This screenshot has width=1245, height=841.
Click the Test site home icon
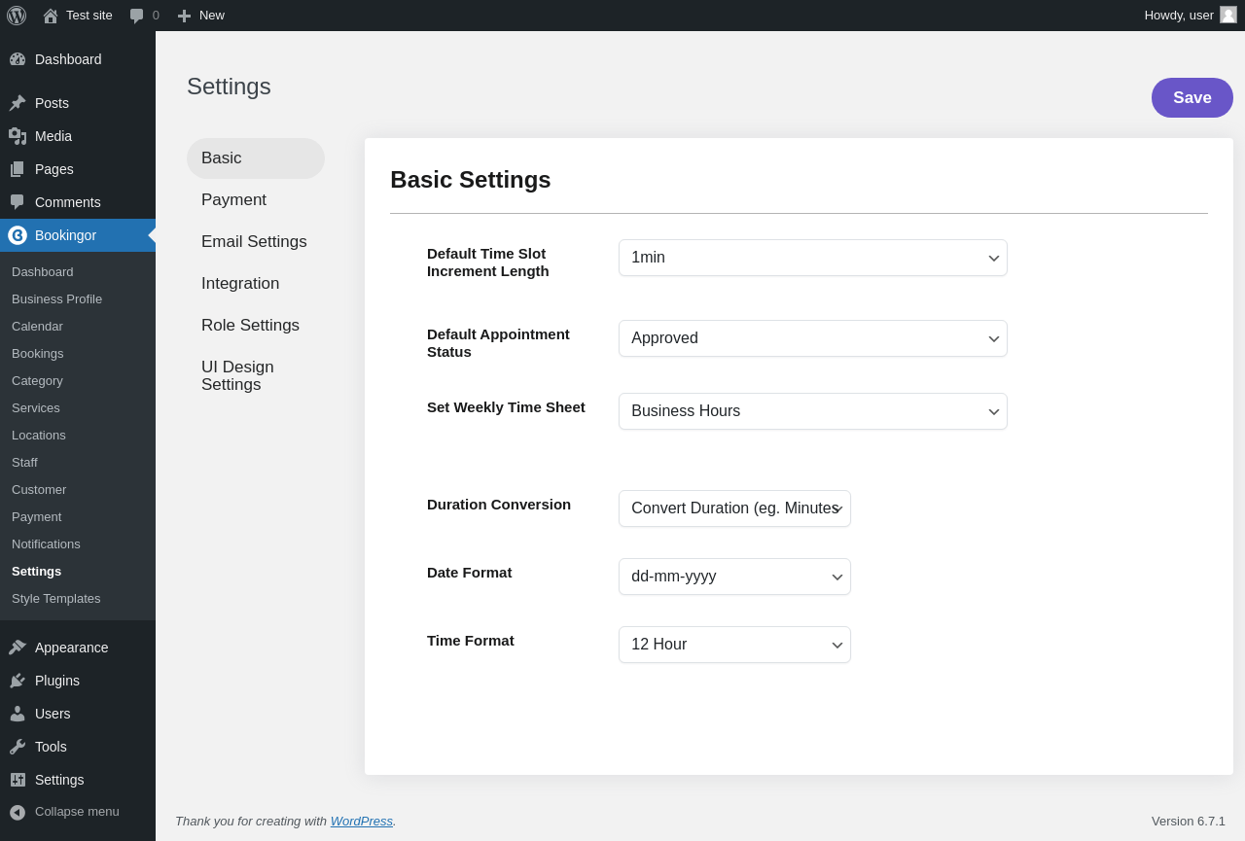(x=51, y=16)
